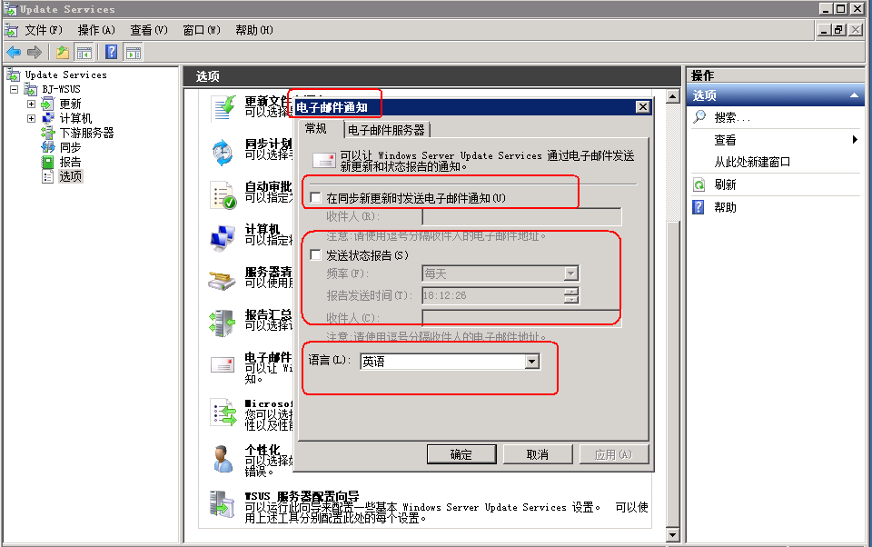Check the 发送状态报告 checkbox

pyautogui.click(x=316, y=254)
